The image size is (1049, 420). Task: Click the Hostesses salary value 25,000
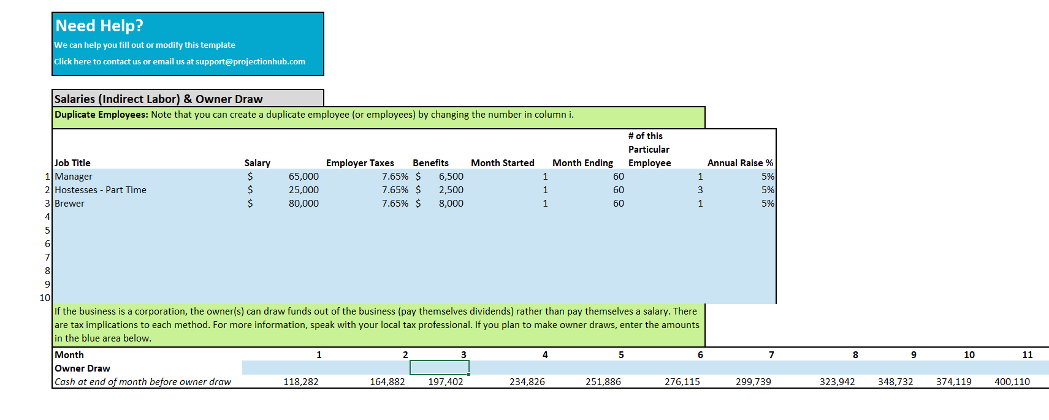(303, 190)
